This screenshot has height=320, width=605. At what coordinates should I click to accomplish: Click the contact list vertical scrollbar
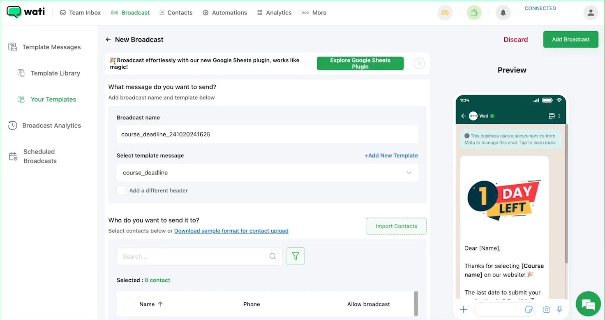(x=416, y=304)
